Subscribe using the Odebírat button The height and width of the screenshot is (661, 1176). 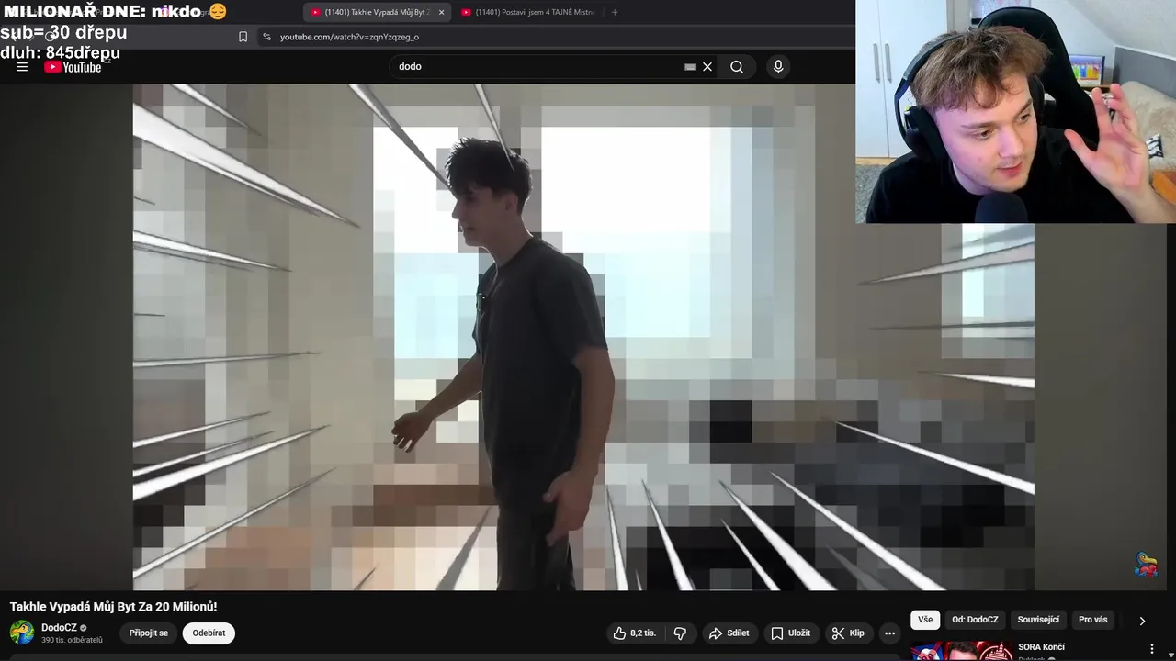[209, 633]
